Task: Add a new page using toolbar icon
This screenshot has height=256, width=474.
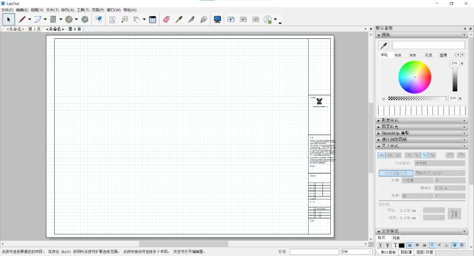Action: (x=231, y=19)
